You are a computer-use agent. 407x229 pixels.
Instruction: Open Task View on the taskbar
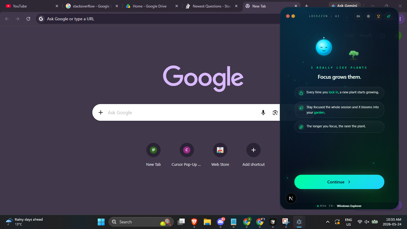[x=181, y=222]
